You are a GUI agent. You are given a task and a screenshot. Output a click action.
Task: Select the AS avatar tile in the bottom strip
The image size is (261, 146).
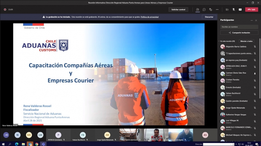point(205,135)
